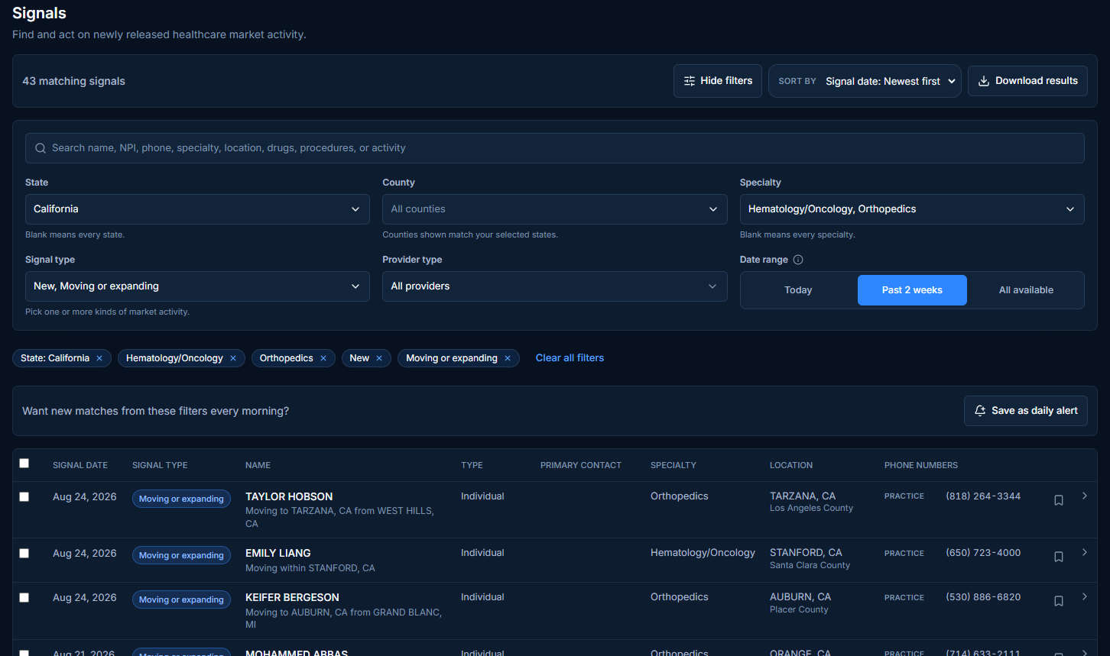Screen dimensions: 1110x656
Task: Select the Today date range
Action: (798, 290)
